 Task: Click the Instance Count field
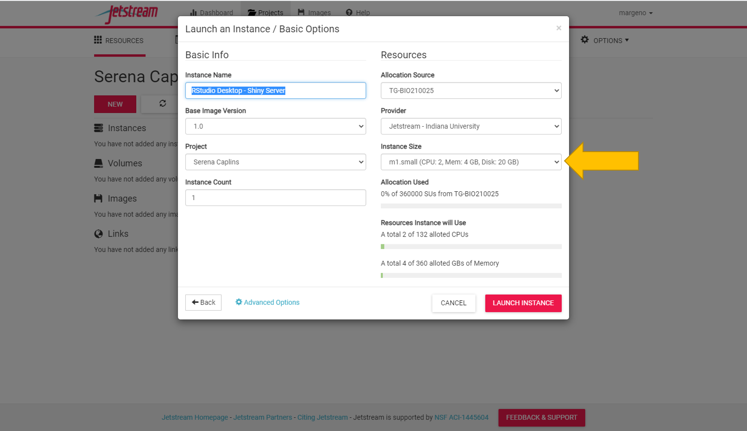pos(275,197)
